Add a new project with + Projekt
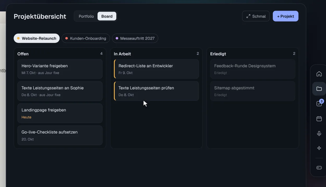Image resolution: width=326 pixels, height=187 pixels. pos(286,16)
